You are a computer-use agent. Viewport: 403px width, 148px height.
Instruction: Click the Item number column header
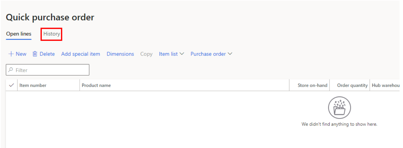[x=33, y=85]
